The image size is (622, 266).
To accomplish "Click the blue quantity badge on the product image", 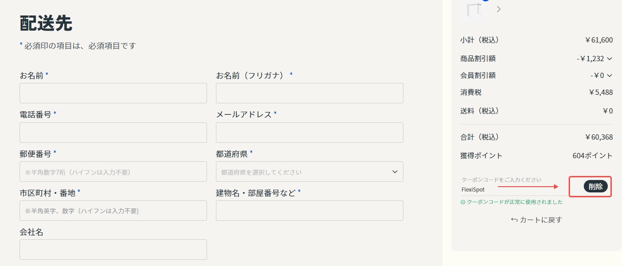I will click(x=485, y=2).
